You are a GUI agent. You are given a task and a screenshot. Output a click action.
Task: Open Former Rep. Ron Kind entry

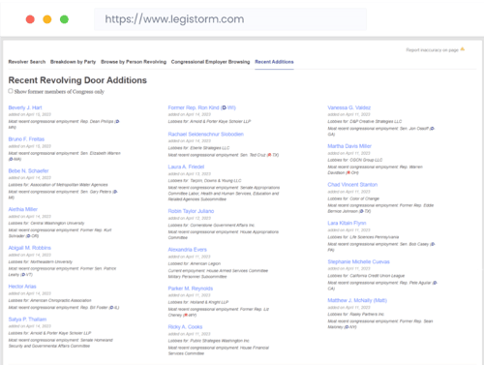pos(202,107)
